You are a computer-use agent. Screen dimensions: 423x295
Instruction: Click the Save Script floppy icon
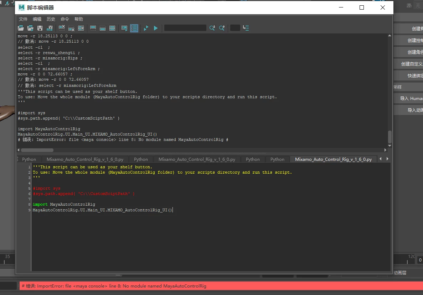click(x=40, y=28)
